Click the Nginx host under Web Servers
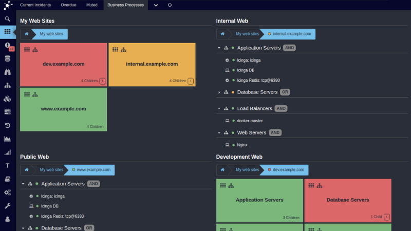 point(242,145)
